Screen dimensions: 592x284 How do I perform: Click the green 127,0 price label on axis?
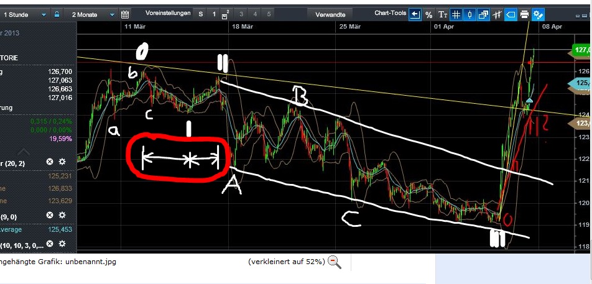pos(581,50)
